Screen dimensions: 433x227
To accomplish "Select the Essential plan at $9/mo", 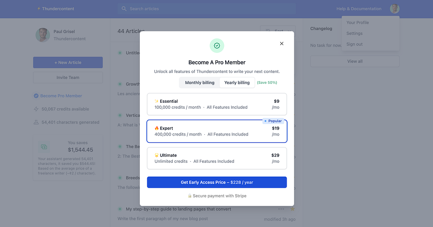I will (x=217, y=104).
